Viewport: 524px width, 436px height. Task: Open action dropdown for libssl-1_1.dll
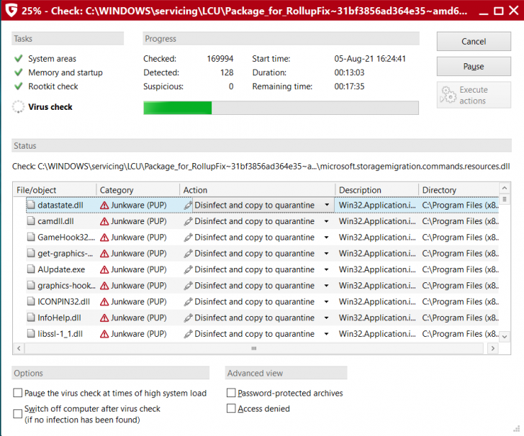327,333
